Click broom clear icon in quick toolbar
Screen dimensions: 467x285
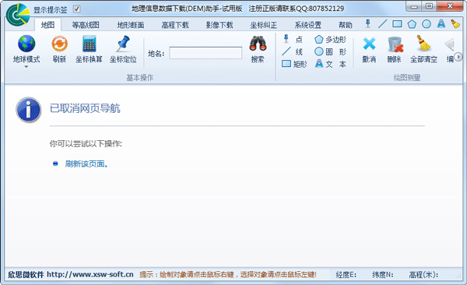[455, 24]
